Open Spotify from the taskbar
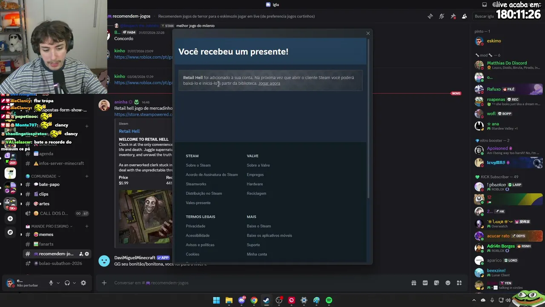 click(x=329, y=300)
